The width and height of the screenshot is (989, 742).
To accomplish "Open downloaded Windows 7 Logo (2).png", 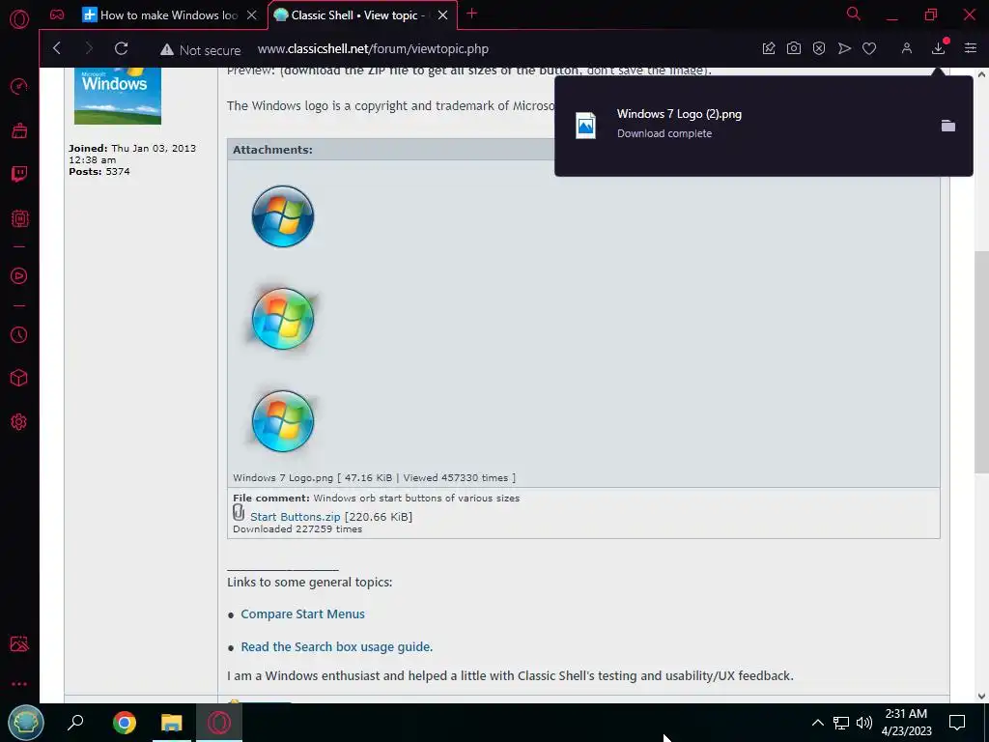I will (x=679, y=114).
